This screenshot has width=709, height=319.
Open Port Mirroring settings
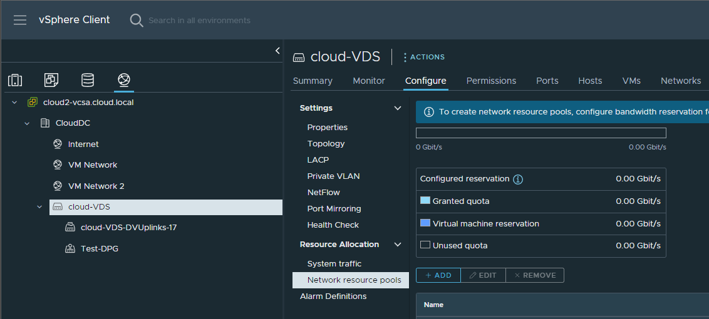coord(334,209)
